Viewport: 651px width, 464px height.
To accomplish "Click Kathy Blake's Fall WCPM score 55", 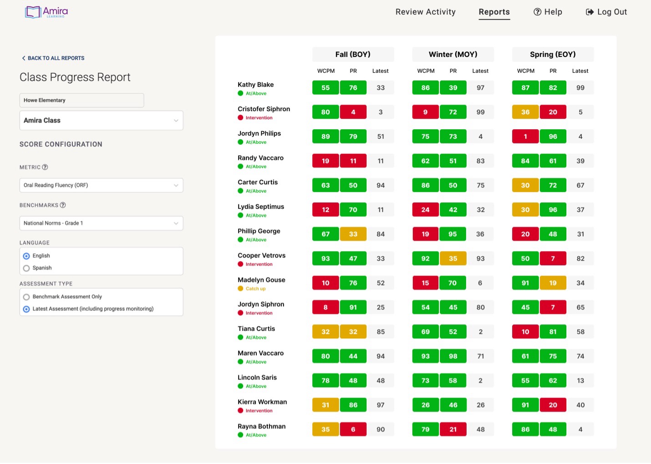I will click(x=325, y=88).
